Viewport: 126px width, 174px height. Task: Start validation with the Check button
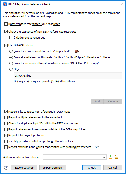(x=92, y=168)
